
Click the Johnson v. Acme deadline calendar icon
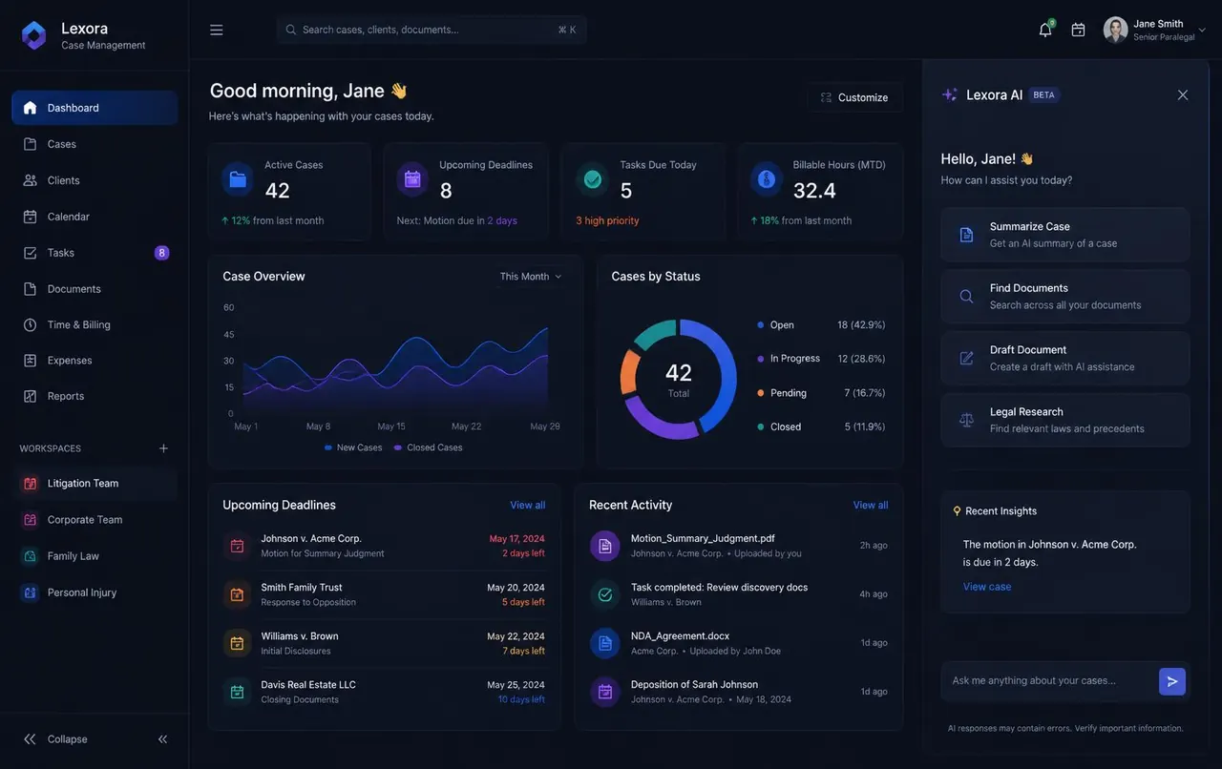click(x=238, y=547)
